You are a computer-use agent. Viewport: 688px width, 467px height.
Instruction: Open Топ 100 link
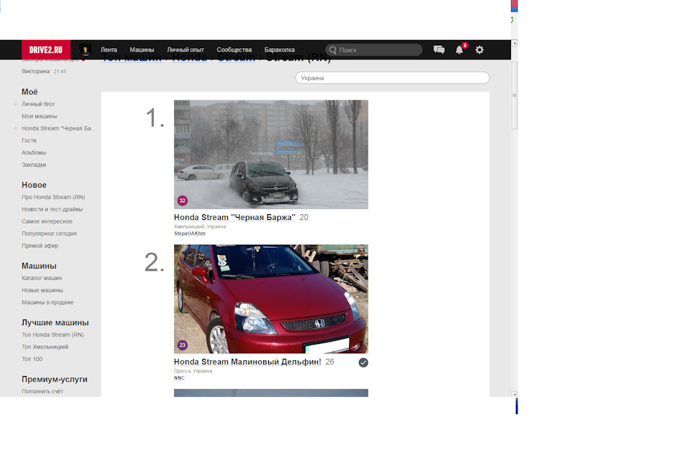pos(32,359)
